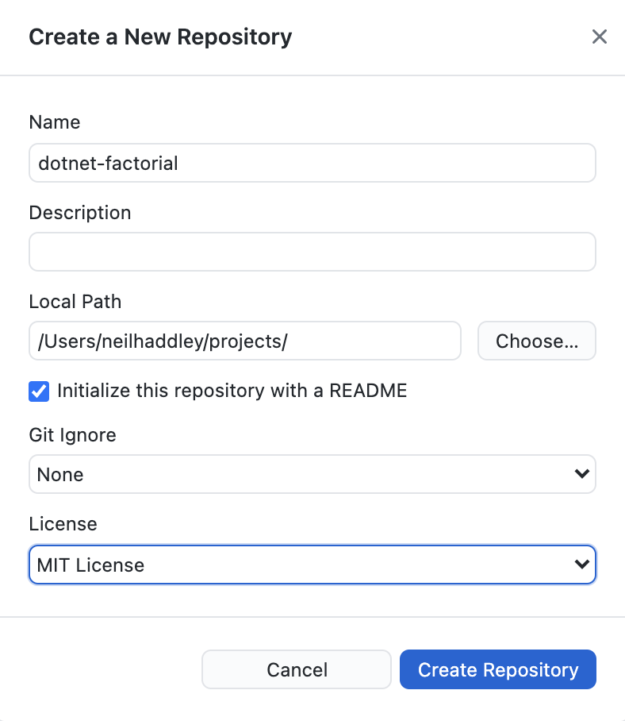Image resolution: width=625 pixels, height=721 pixels.
Task: Click the Git Ignore label
Action: [72, 435]
